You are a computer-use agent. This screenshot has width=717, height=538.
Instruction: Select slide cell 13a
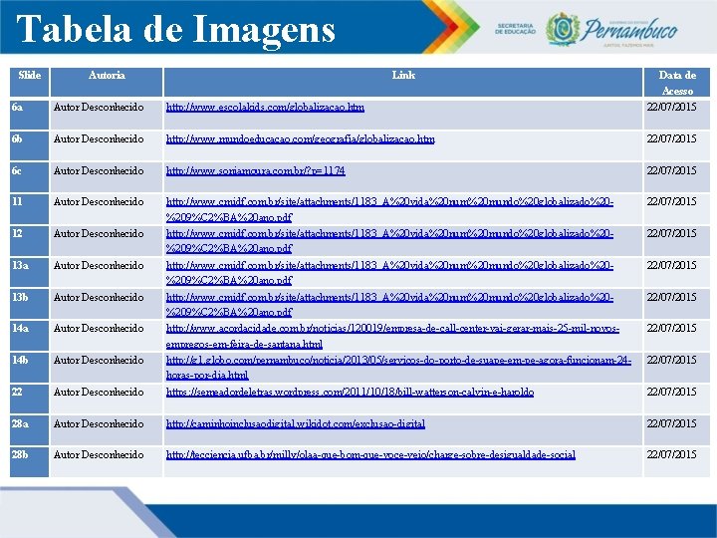29,272
